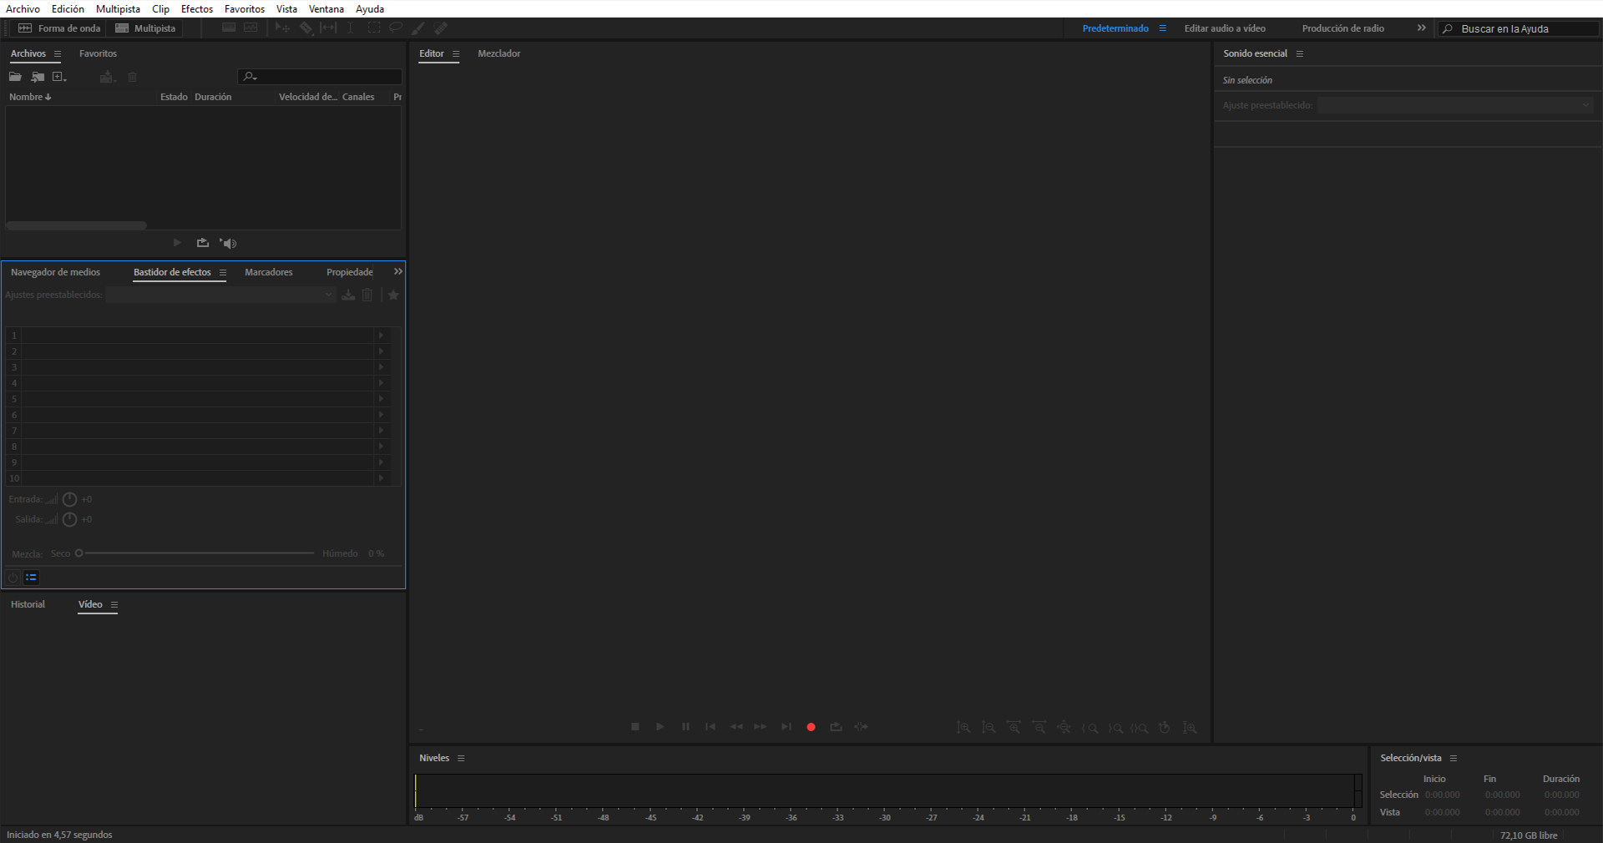Expand the effect slot 5 arrow

tap(381, 399)
